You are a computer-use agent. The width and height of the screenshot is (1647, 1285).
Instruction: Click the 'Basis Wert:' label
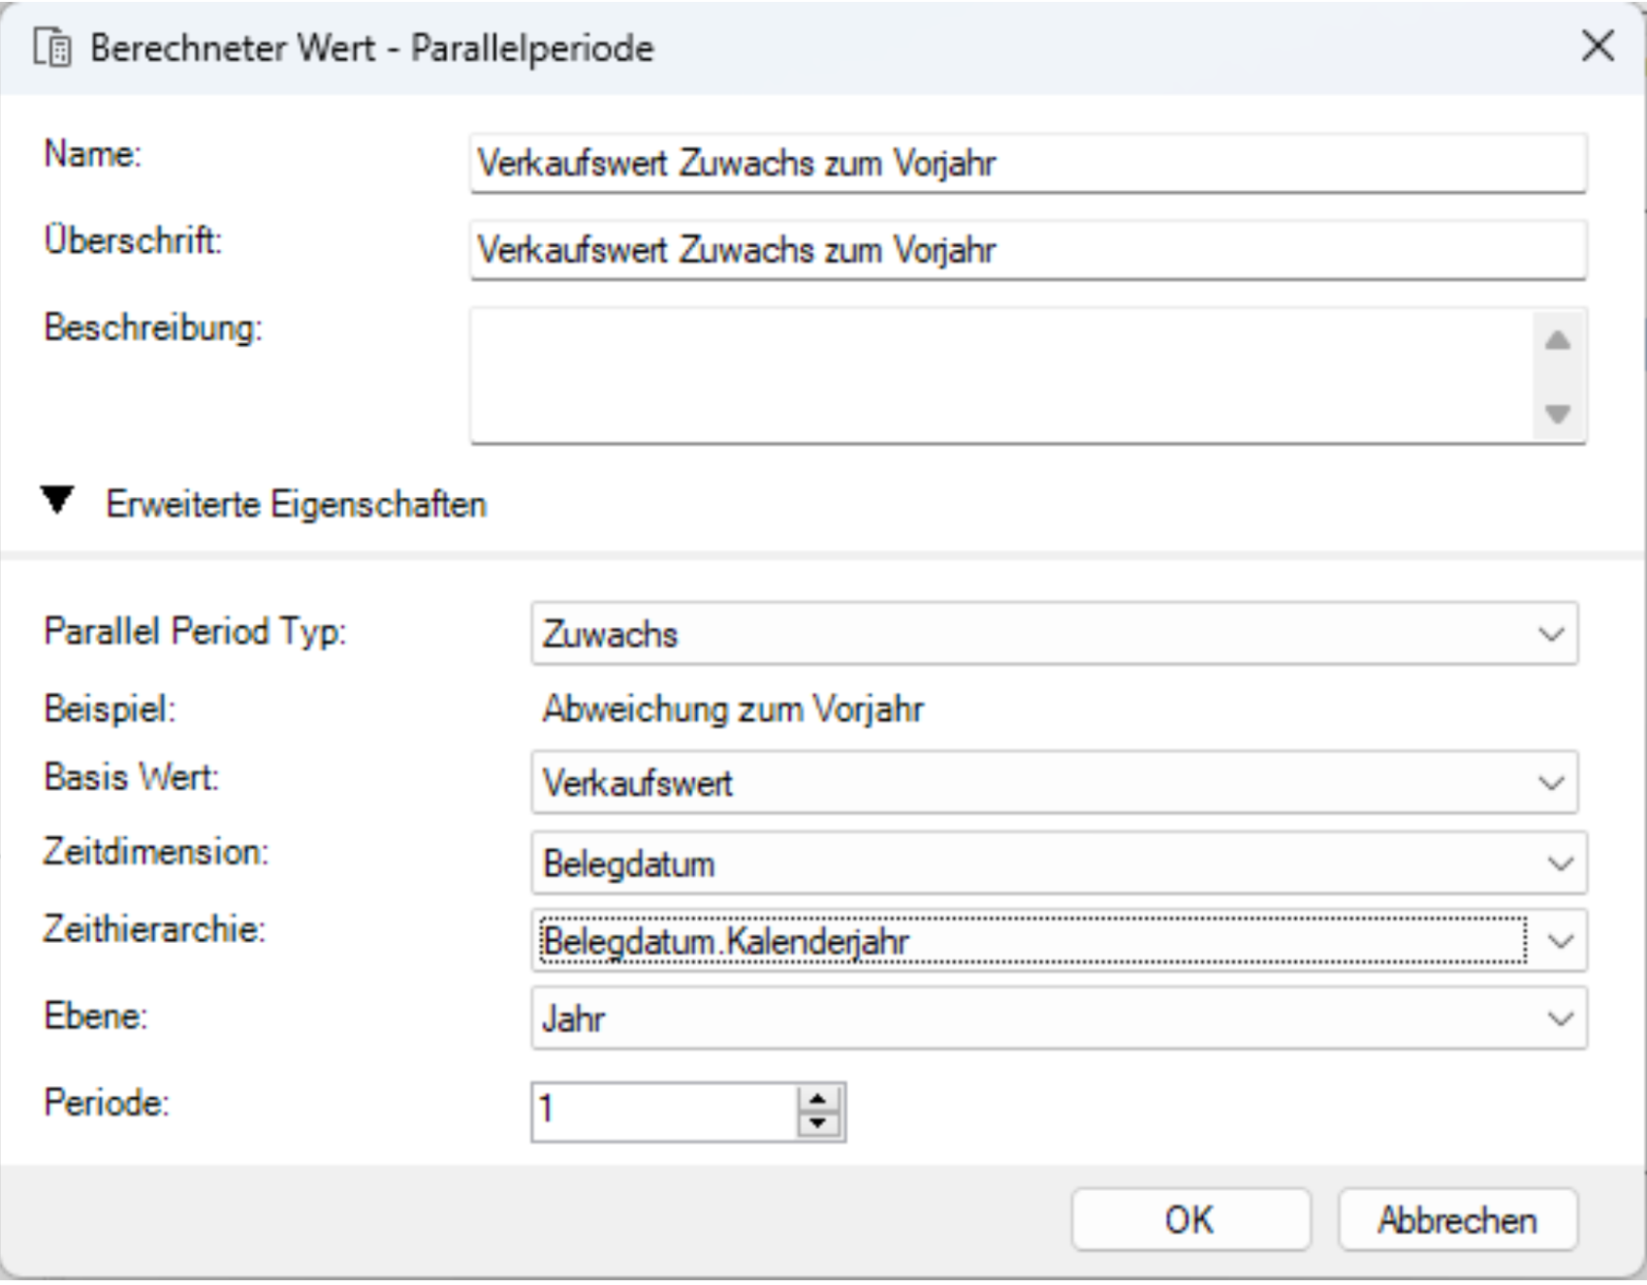tap(131, 777)
